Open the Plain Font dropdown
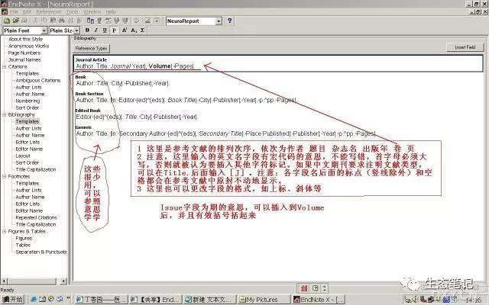Screen dimensions: 489x305 (44, 30)
